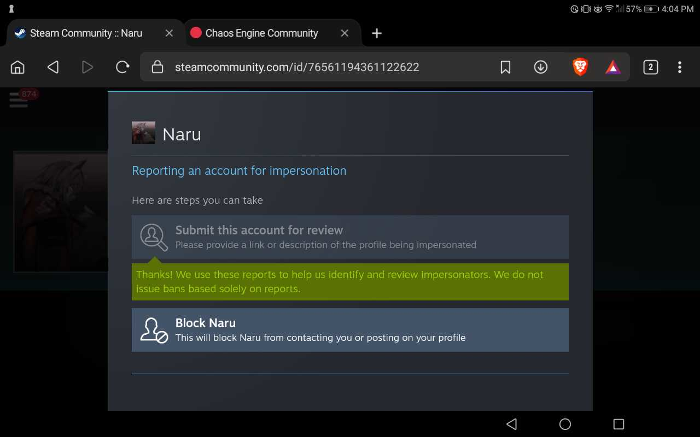Tap the padlock site security icon
Viewport: 700px width, 437px height.
pyautogui.click(x=157, y=67)
